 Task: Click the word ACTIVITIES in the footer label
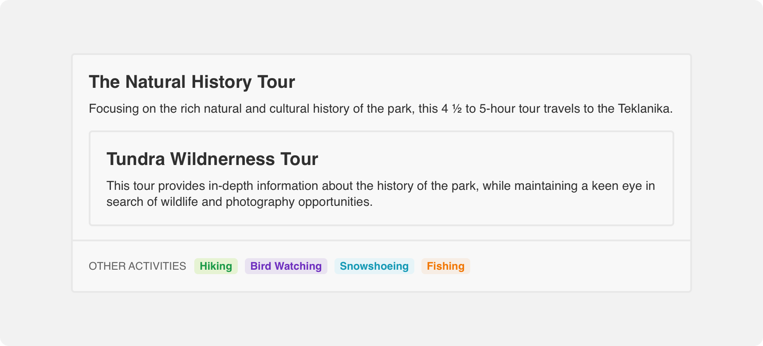click(157, 266)
